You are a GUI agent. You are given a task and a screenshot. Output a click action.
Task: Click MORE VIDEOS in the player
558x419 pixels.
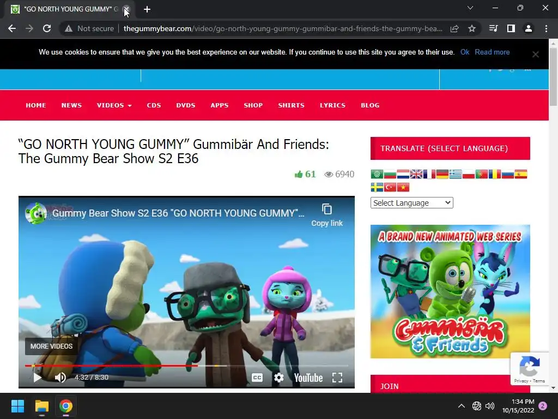(x=51, y=346)
